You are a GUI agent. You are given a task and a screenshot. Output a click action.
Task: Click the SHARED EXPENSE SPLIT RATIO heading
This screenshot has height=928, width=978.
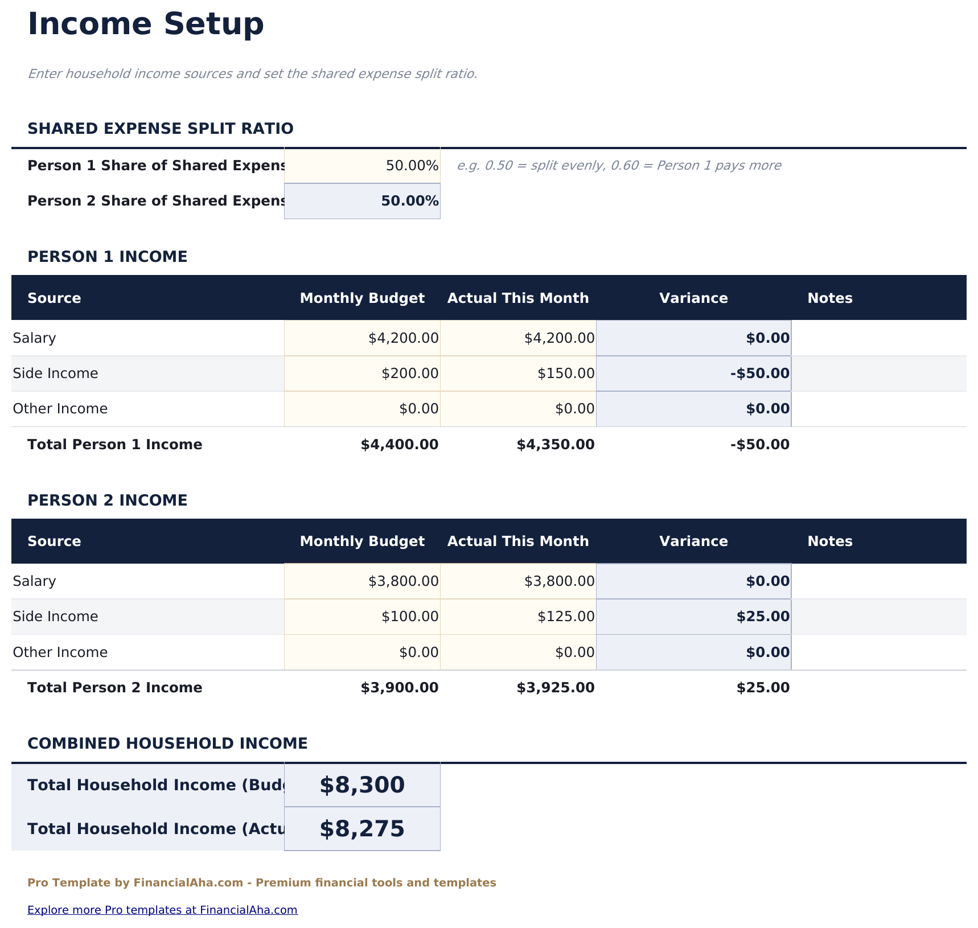pos(161,128)
